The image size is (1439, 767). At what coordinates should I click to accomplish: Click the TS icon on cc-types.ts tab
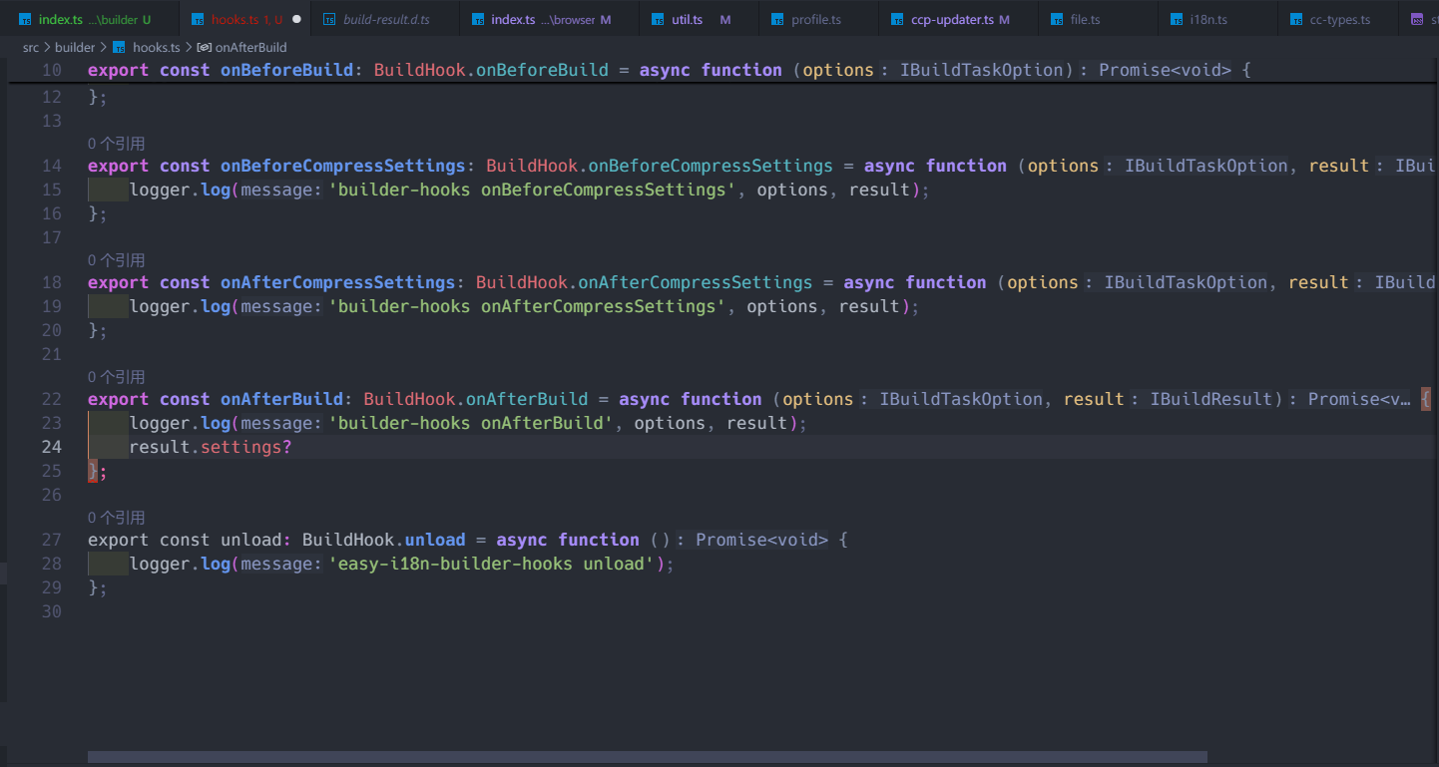[1296, 20]
